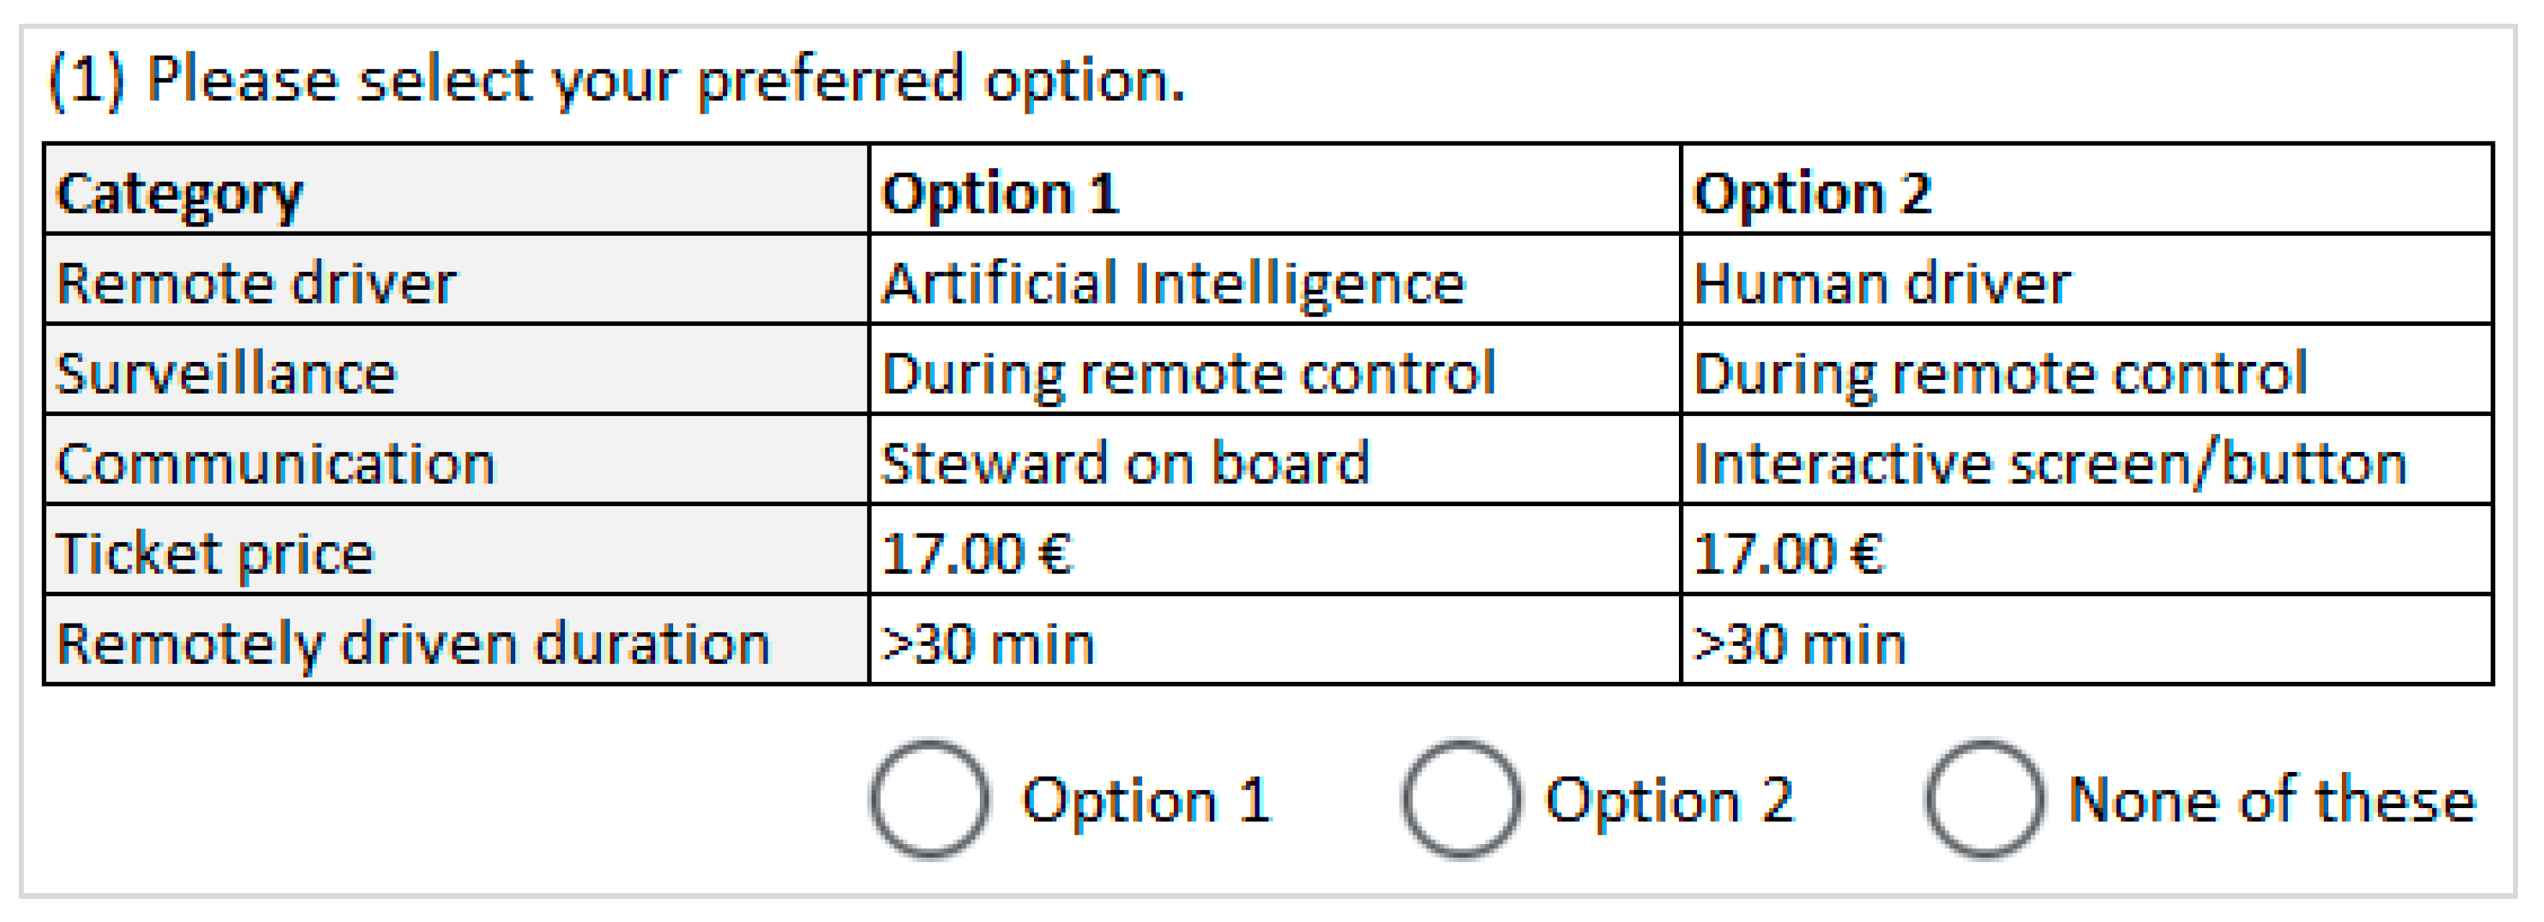The height and width of the screenshot is (922, 2544).
Task: Click the 17.00 € price under Option 2
Action: click(1789, 553)
